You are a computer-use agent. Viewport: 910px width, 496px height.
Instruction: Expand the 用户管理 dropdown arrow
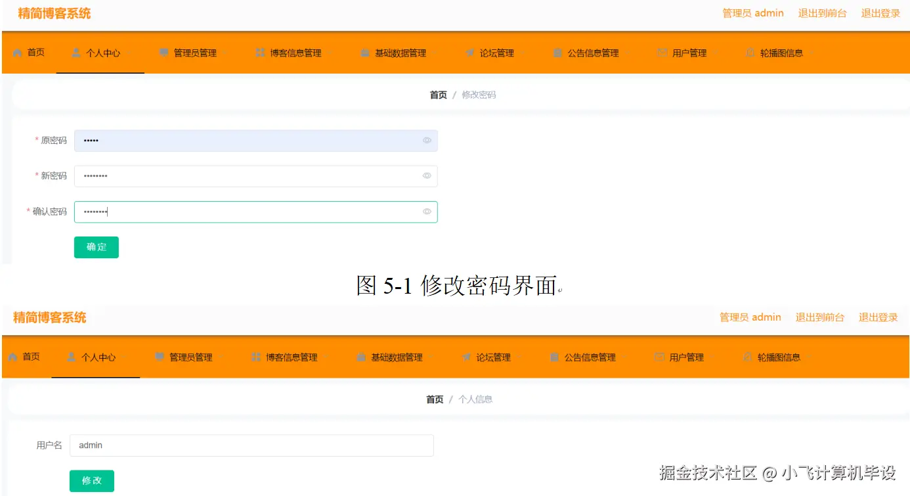click(716, 53)
